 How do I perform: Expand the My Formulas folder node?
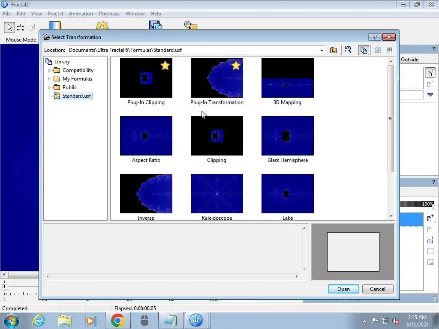(50, 79)
